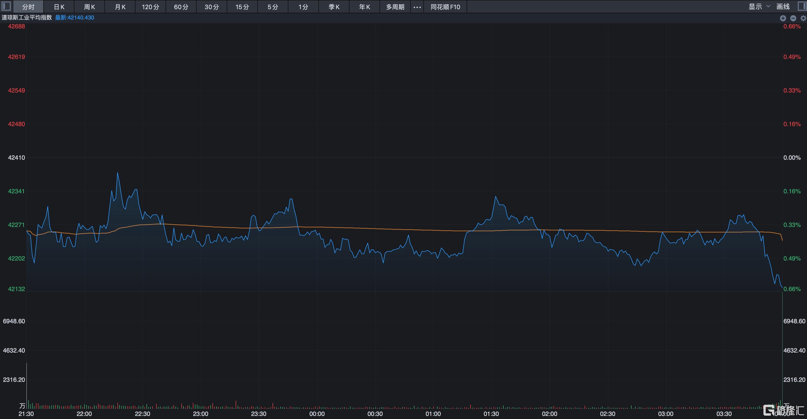Click latest price 最新:42140.430
The height and width of the screenshot is (419, 807).
(75, 18)
